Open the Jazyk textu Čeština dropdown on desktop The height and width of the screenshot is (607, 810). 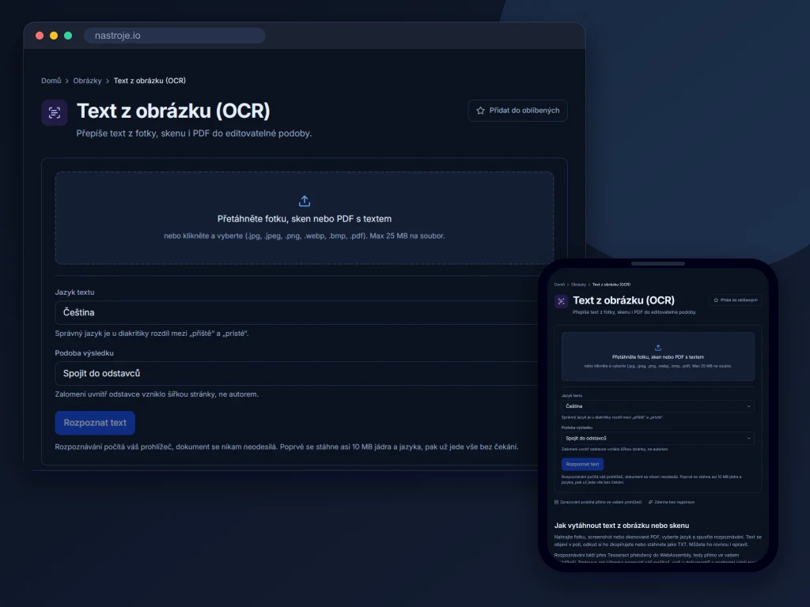pos(297,312)
